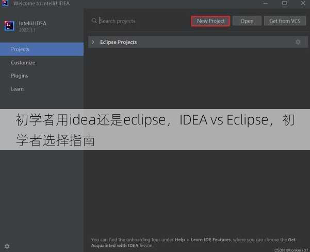Click the 2022.1.1 version text
Image resolution: width=310 pixels, height=252 pixels.
tap(27, 30)
